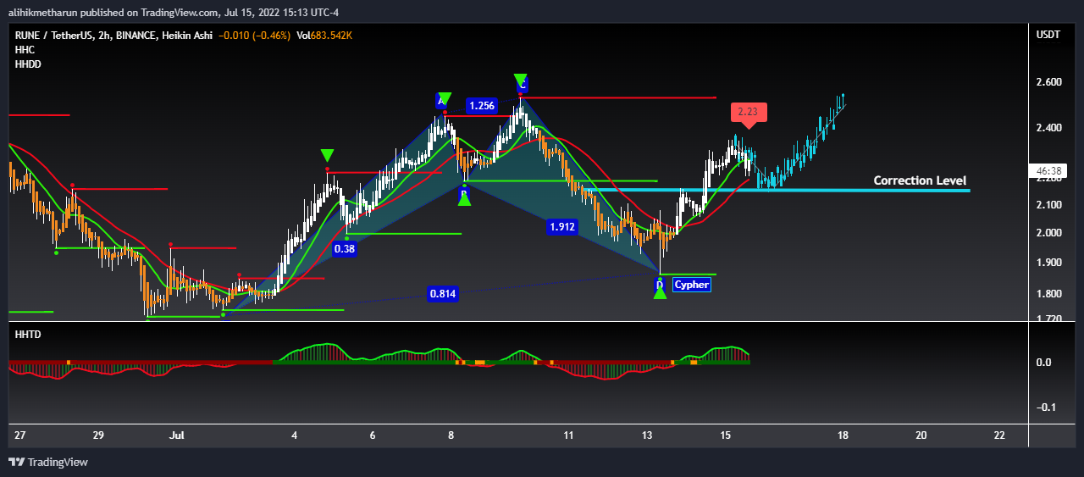The image size is (1084, 477).
Task: Click the 15 date on the time axis
Action: tap(726, 435)
